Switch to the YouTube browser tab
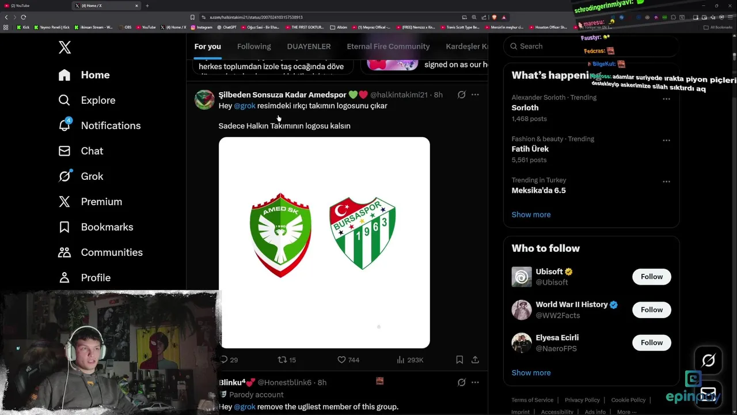The width and height of the screenshot is (737, 415). (35, 6)
